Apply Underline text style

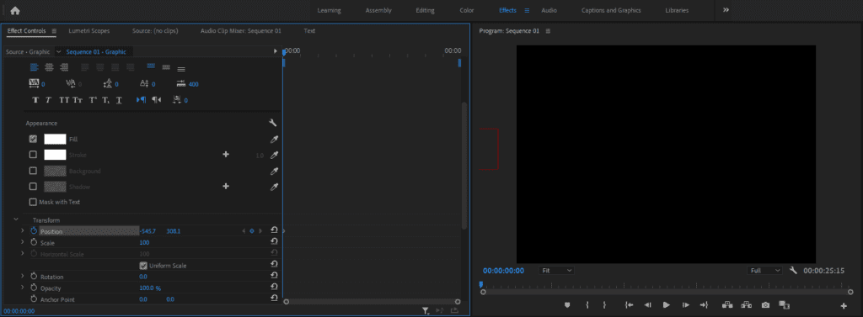(119, 100)
